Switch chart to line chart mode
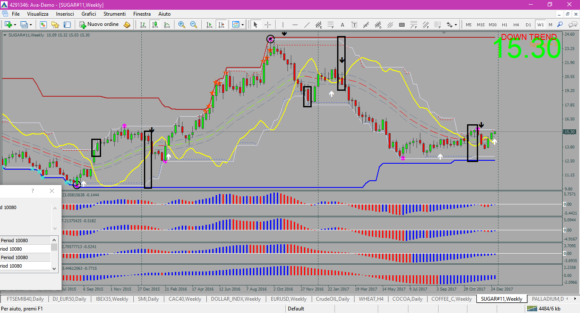The width and height of the screenshot is (580, 313). 167,25
